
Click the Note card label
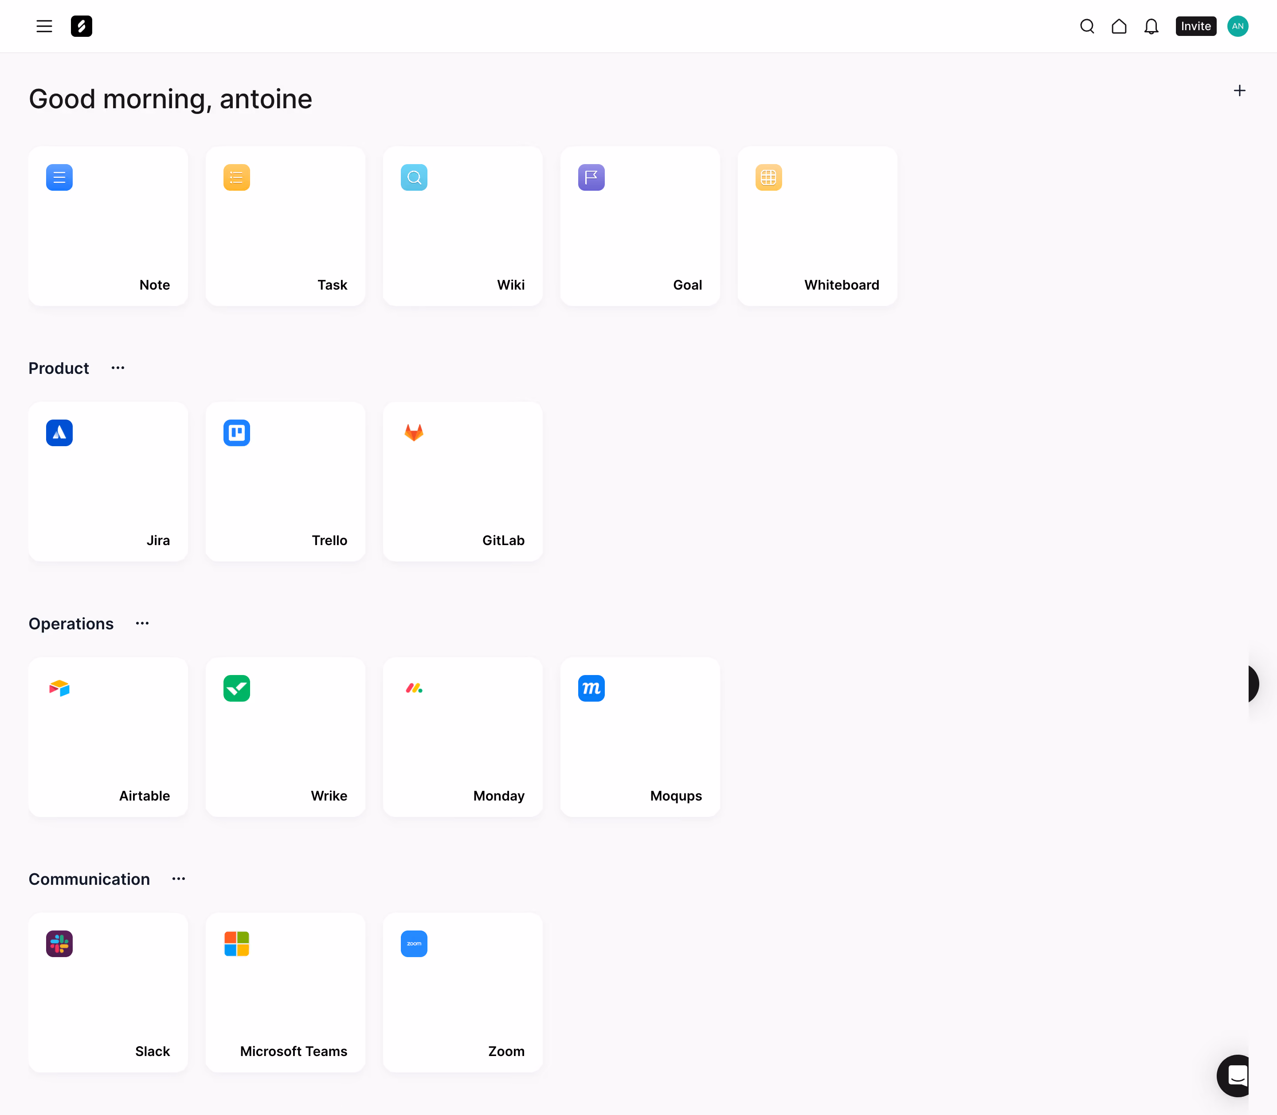pos(154,285)
